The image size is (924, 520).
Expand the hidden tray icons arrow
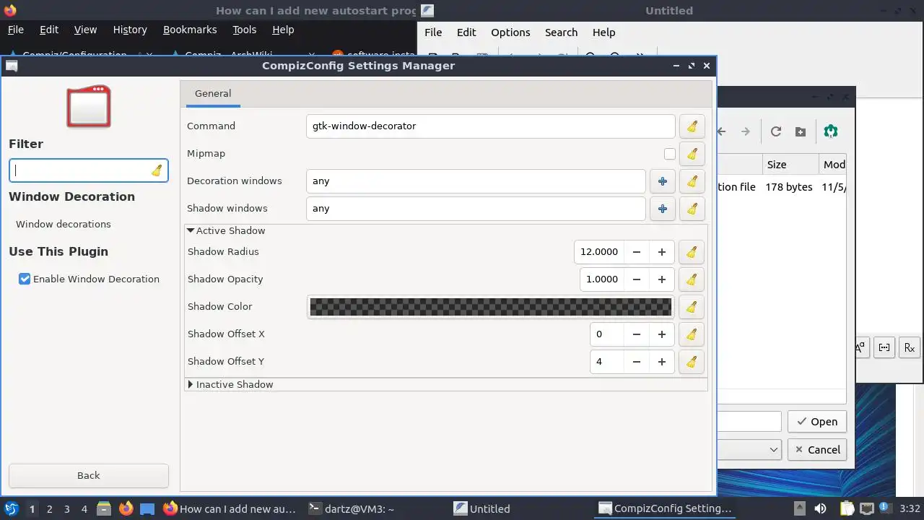(799, 508)
